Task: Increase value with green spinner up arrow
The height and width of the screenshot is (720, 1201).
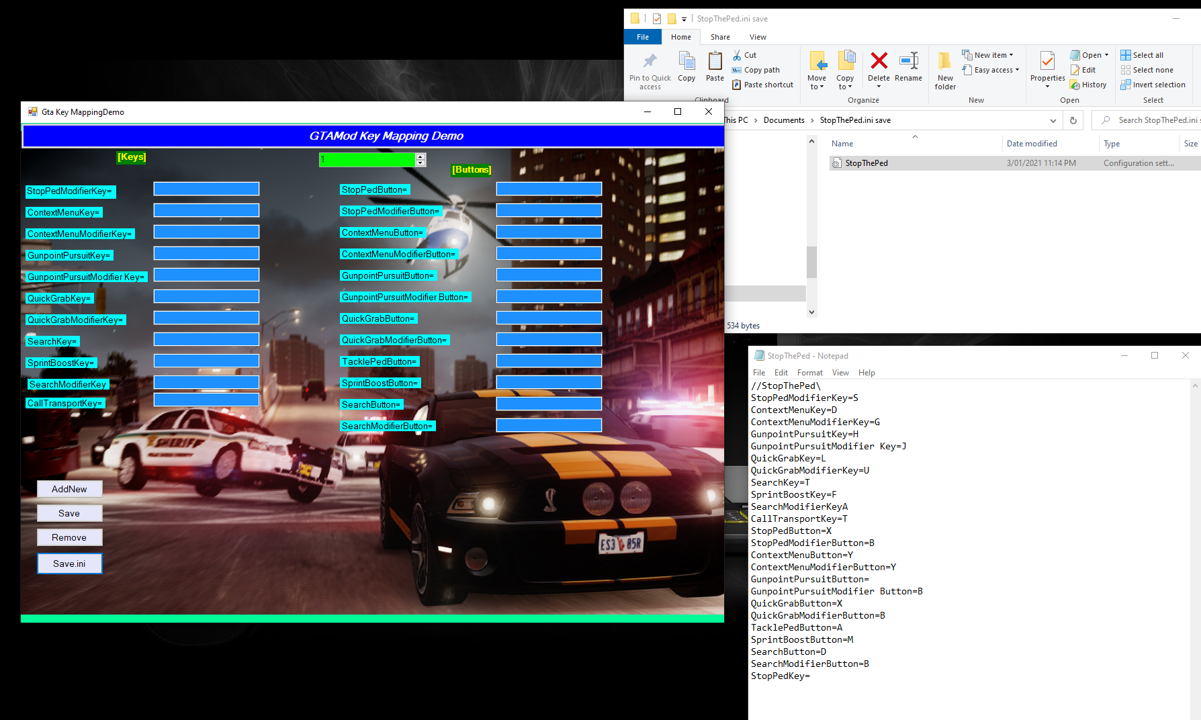Action: pos(420,156)
